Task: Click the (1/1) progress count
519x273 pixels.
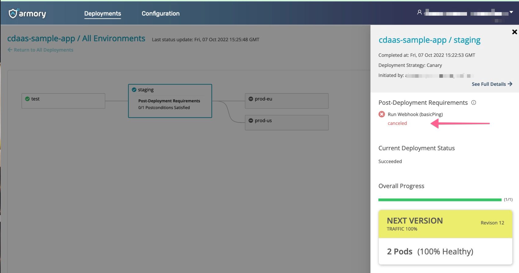Action: coord(508,199)
